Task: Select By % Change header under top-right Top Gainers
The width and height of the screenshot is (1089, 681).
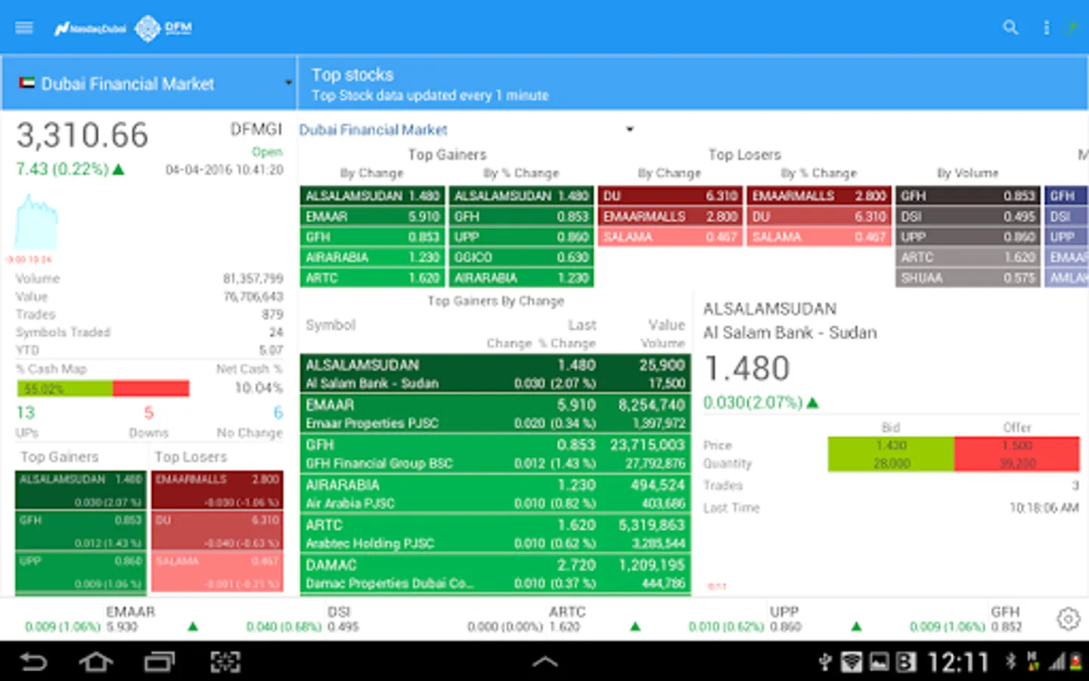Action: [x=521, y=173]
